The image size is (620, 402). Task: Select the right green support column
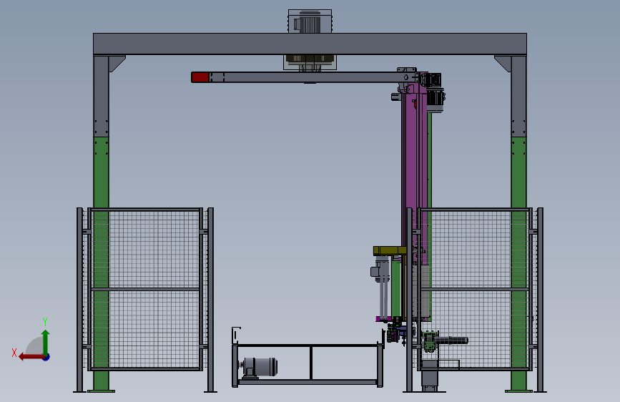coord(518,263)
